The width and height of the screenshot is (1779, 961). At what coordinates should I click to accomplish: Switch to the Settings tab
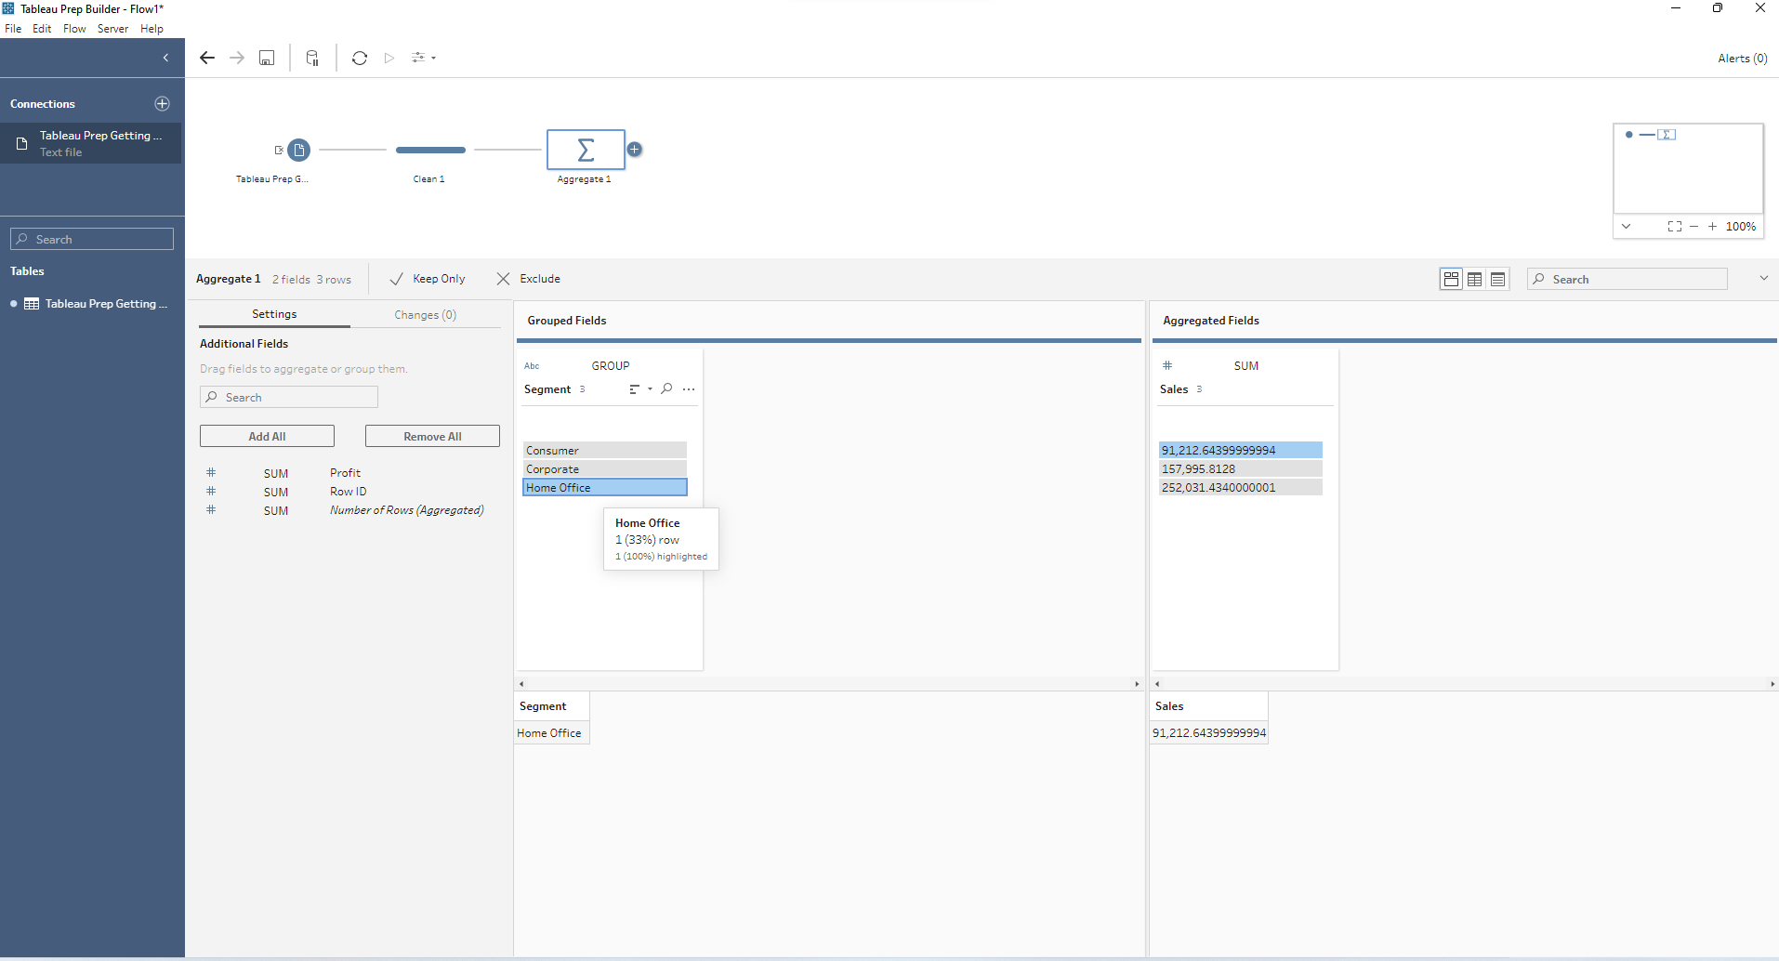(x=274, y=314)
